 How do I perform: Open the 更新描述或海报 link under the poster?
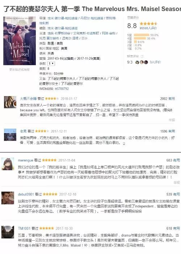click(20, 69)
